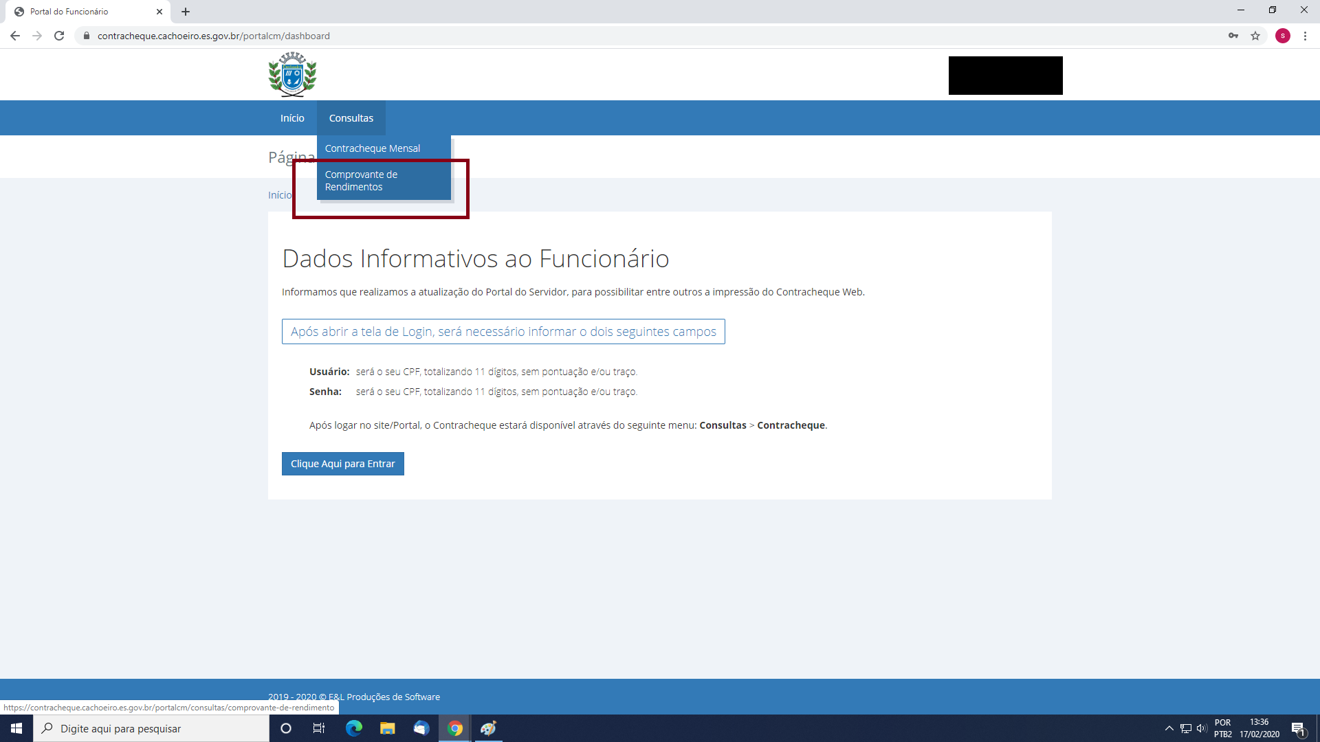Reload the page with refresh icon
Viewport: 1320px width, 742px height.
[59, 36]
